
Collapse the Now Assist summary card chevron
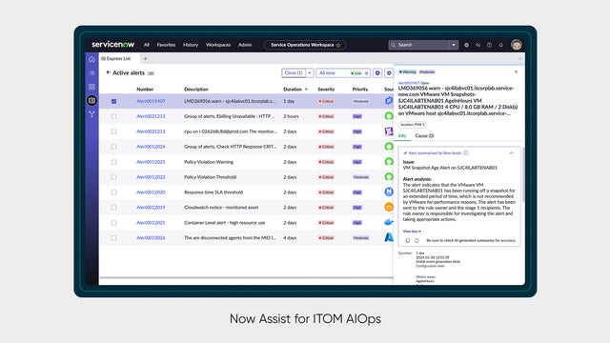pyautogui.click(x=511, y=152)
